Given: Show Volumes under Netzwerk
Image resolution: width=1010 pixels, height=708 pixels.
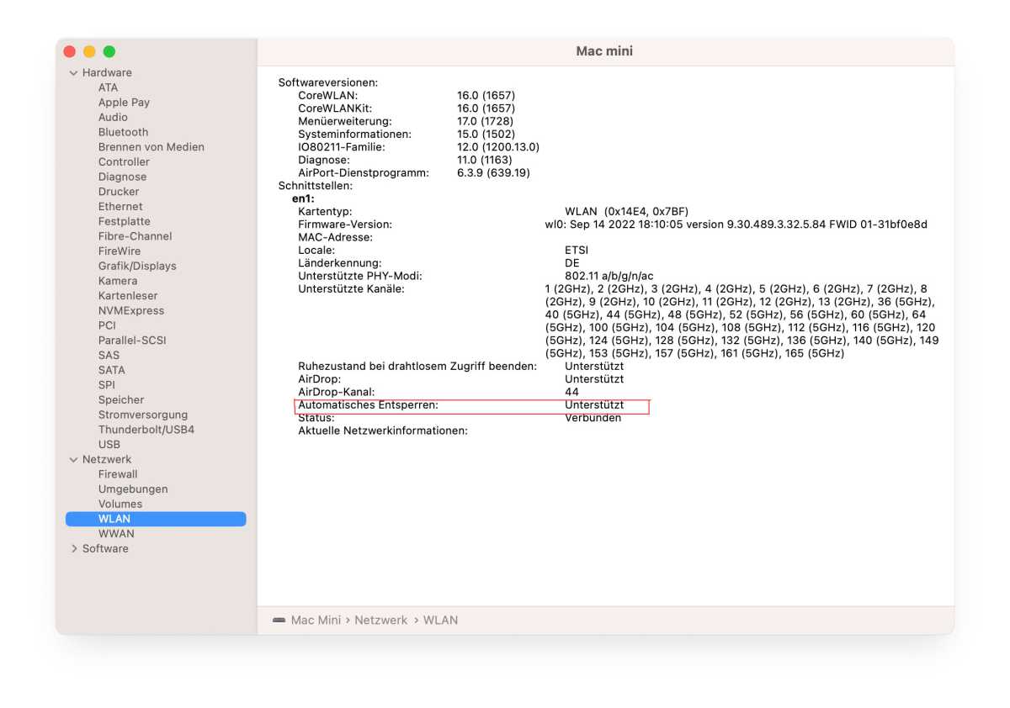Looking at the screenshot, I should coord(120,505).
